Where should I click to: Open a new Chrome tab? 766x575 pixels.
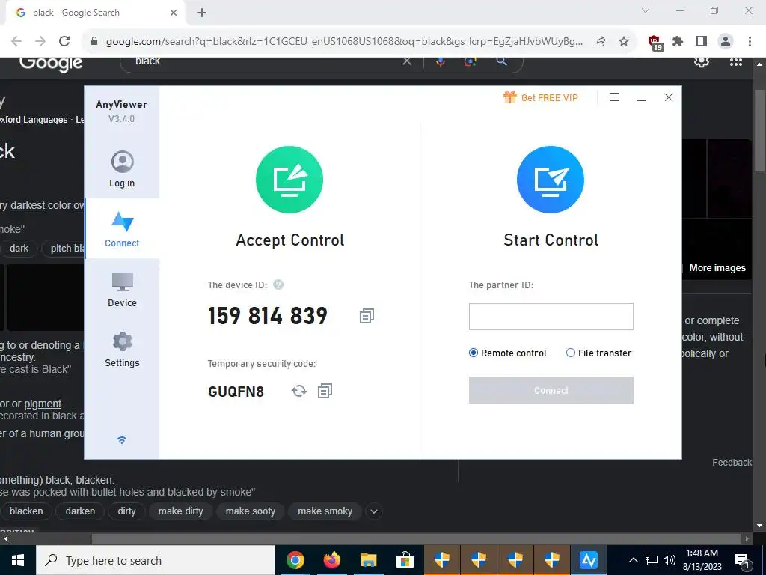click(202, 13)
